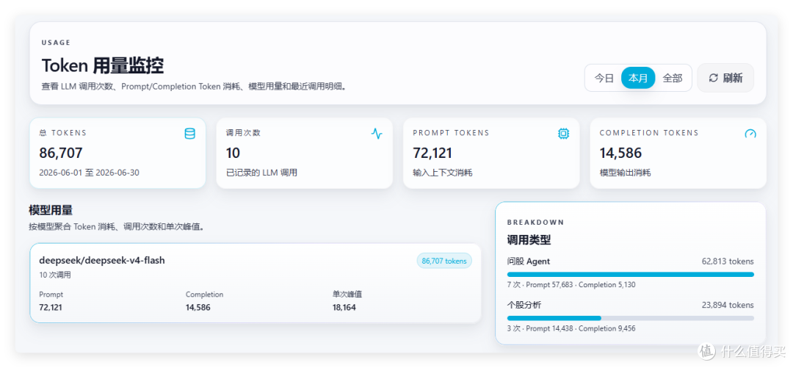
Task: Click the Completion label in model card
Action: coord(204,295)
